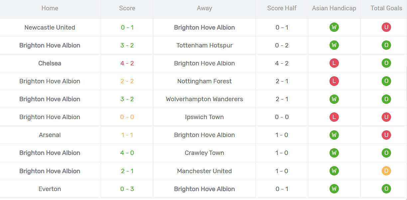Screen dimensions: 407x200
Task: Click the red U badge in Arsenal row
Action: 386,135
